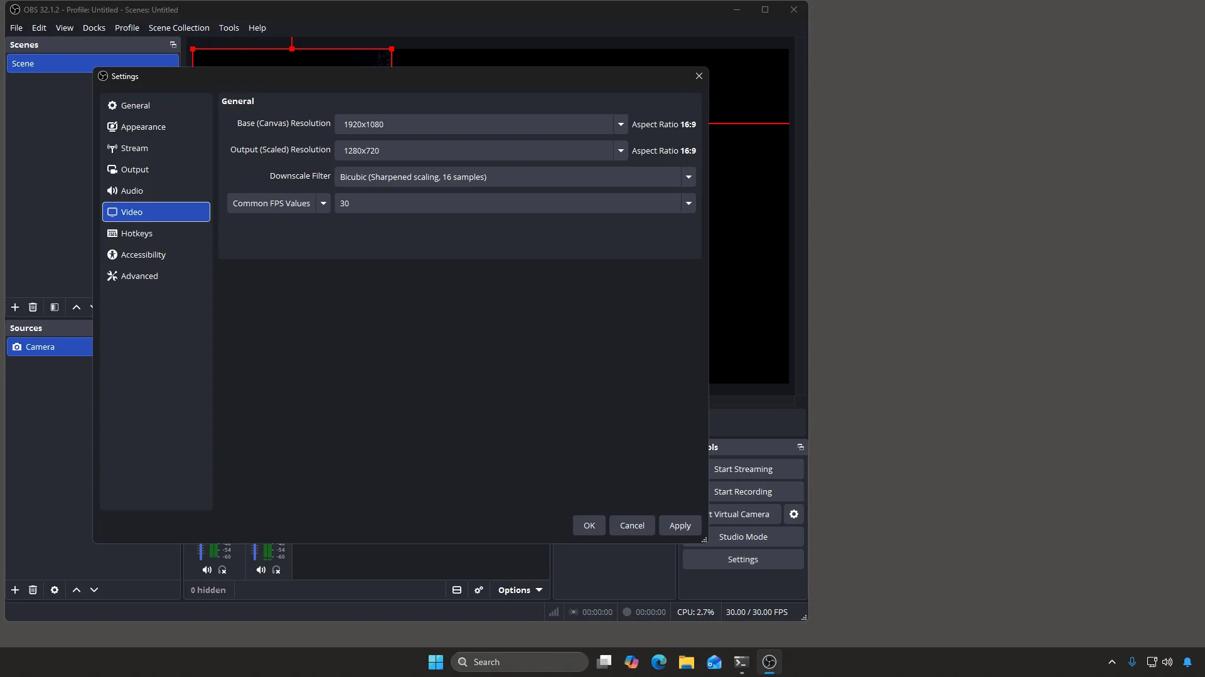Open the Common FPS Values type dropdown
Screen dimensions: 1205x677
279,203
